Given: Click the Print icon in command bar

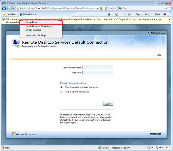Looking at the screenshot, I should pos(129,14).
